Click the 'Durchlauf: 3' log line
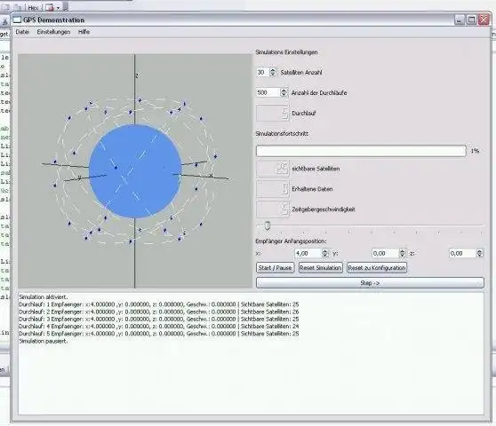The width and height of the screenshot is (496, 426). coord(159,319)
